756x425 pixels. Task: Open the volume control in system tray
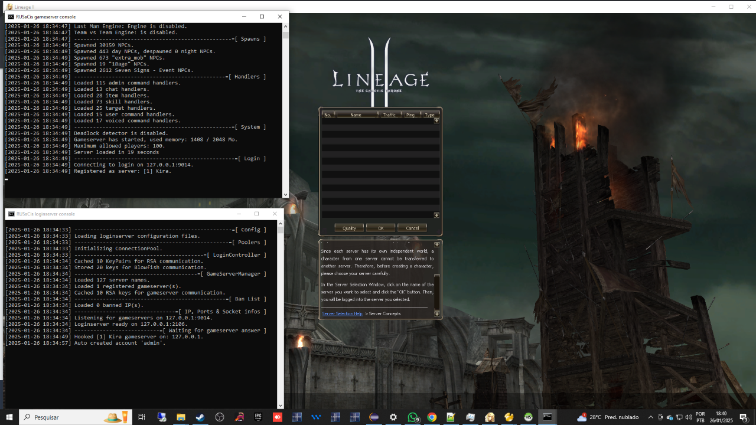click(688, 417)
